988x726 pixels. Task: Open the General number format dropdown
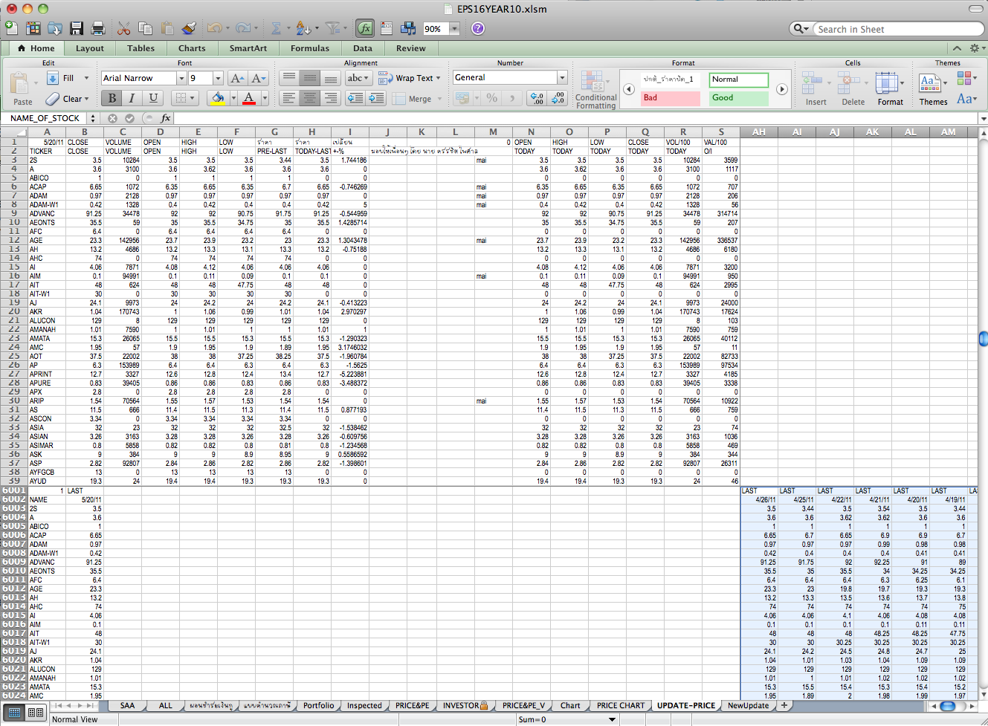562,78
